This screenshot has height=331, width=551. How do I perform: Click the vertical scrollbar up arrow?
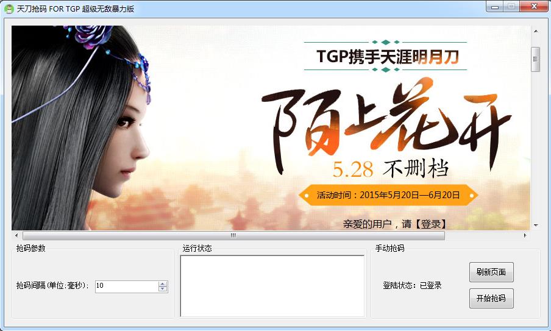(536, 31)
